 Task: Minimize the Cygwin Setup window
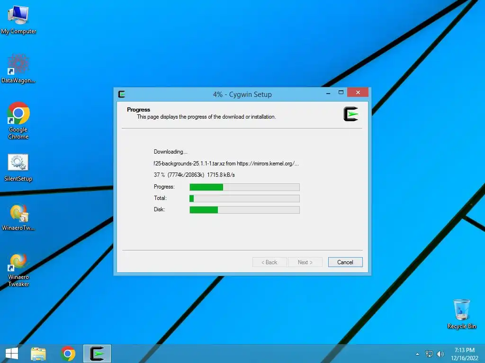(328, 93)
